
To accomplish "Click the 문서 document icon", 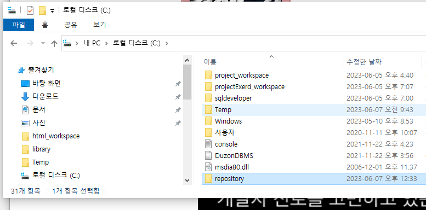I will [25, 109].
